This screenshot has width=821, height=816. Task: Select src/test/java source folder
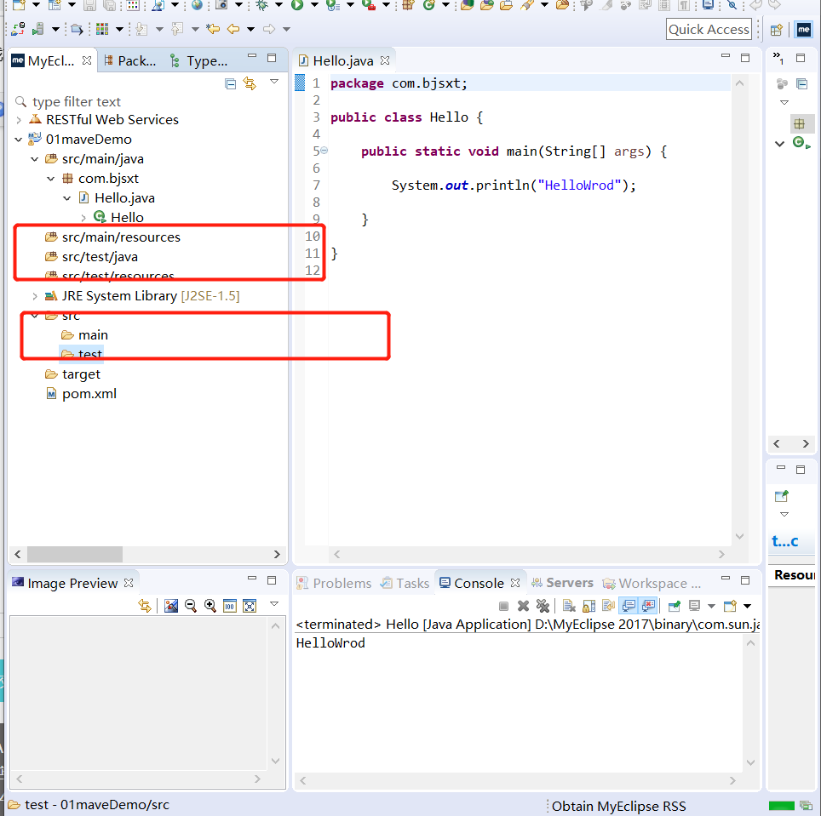[x=92, y=257]
